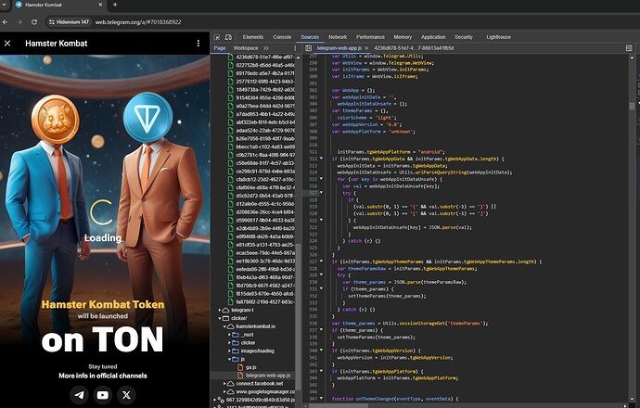640x408 pixels.
Task: Fold code block at line 327
Action: pyautogui.click(x=321, y=261)
